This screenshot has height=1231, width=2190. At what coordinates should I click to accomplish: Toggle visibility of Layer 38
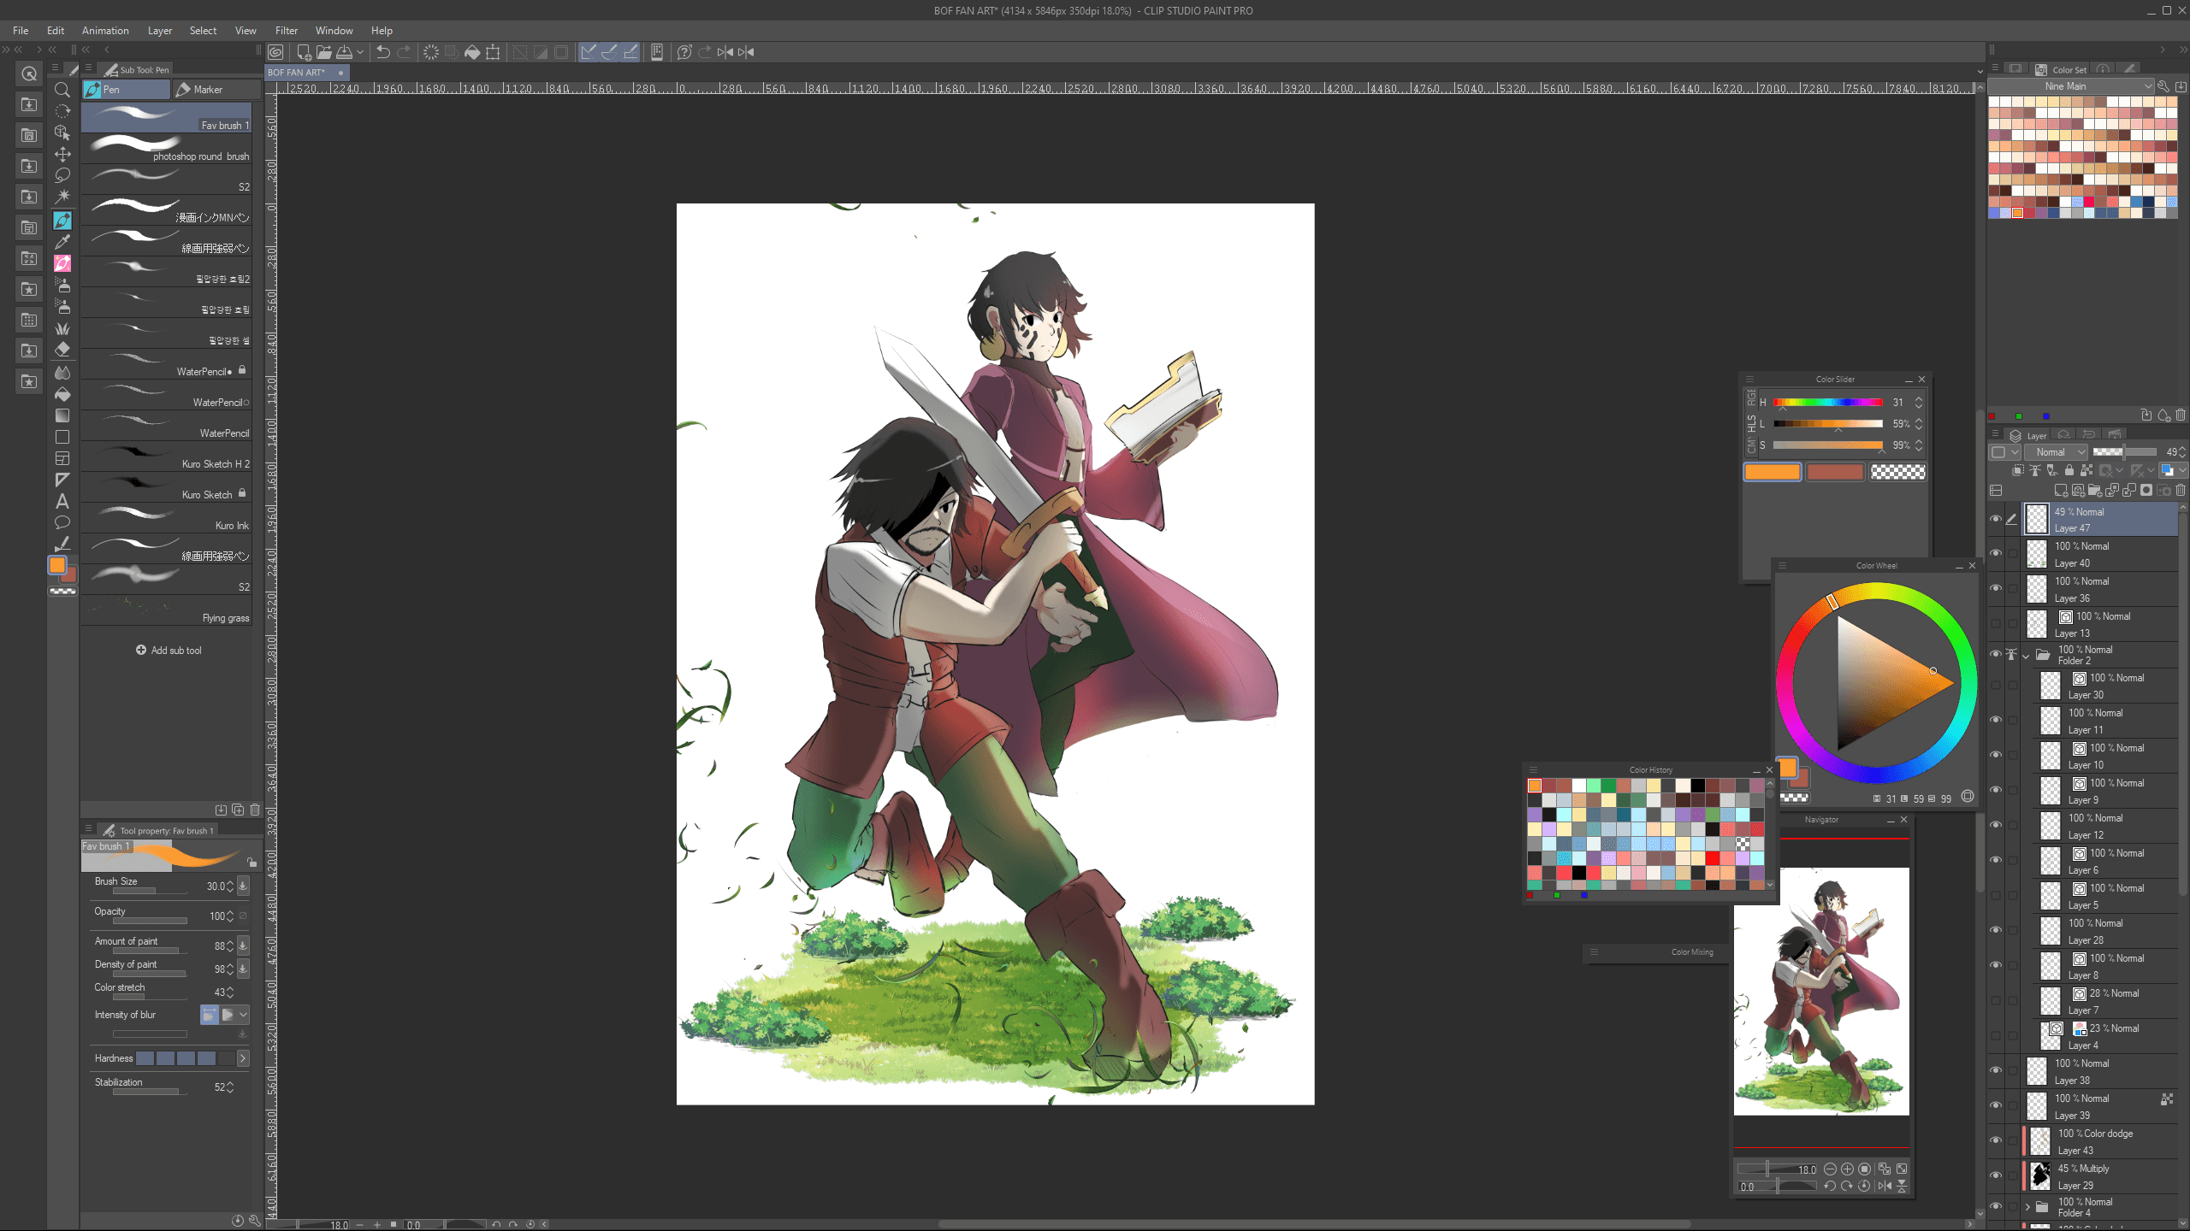point(1995,1071)
